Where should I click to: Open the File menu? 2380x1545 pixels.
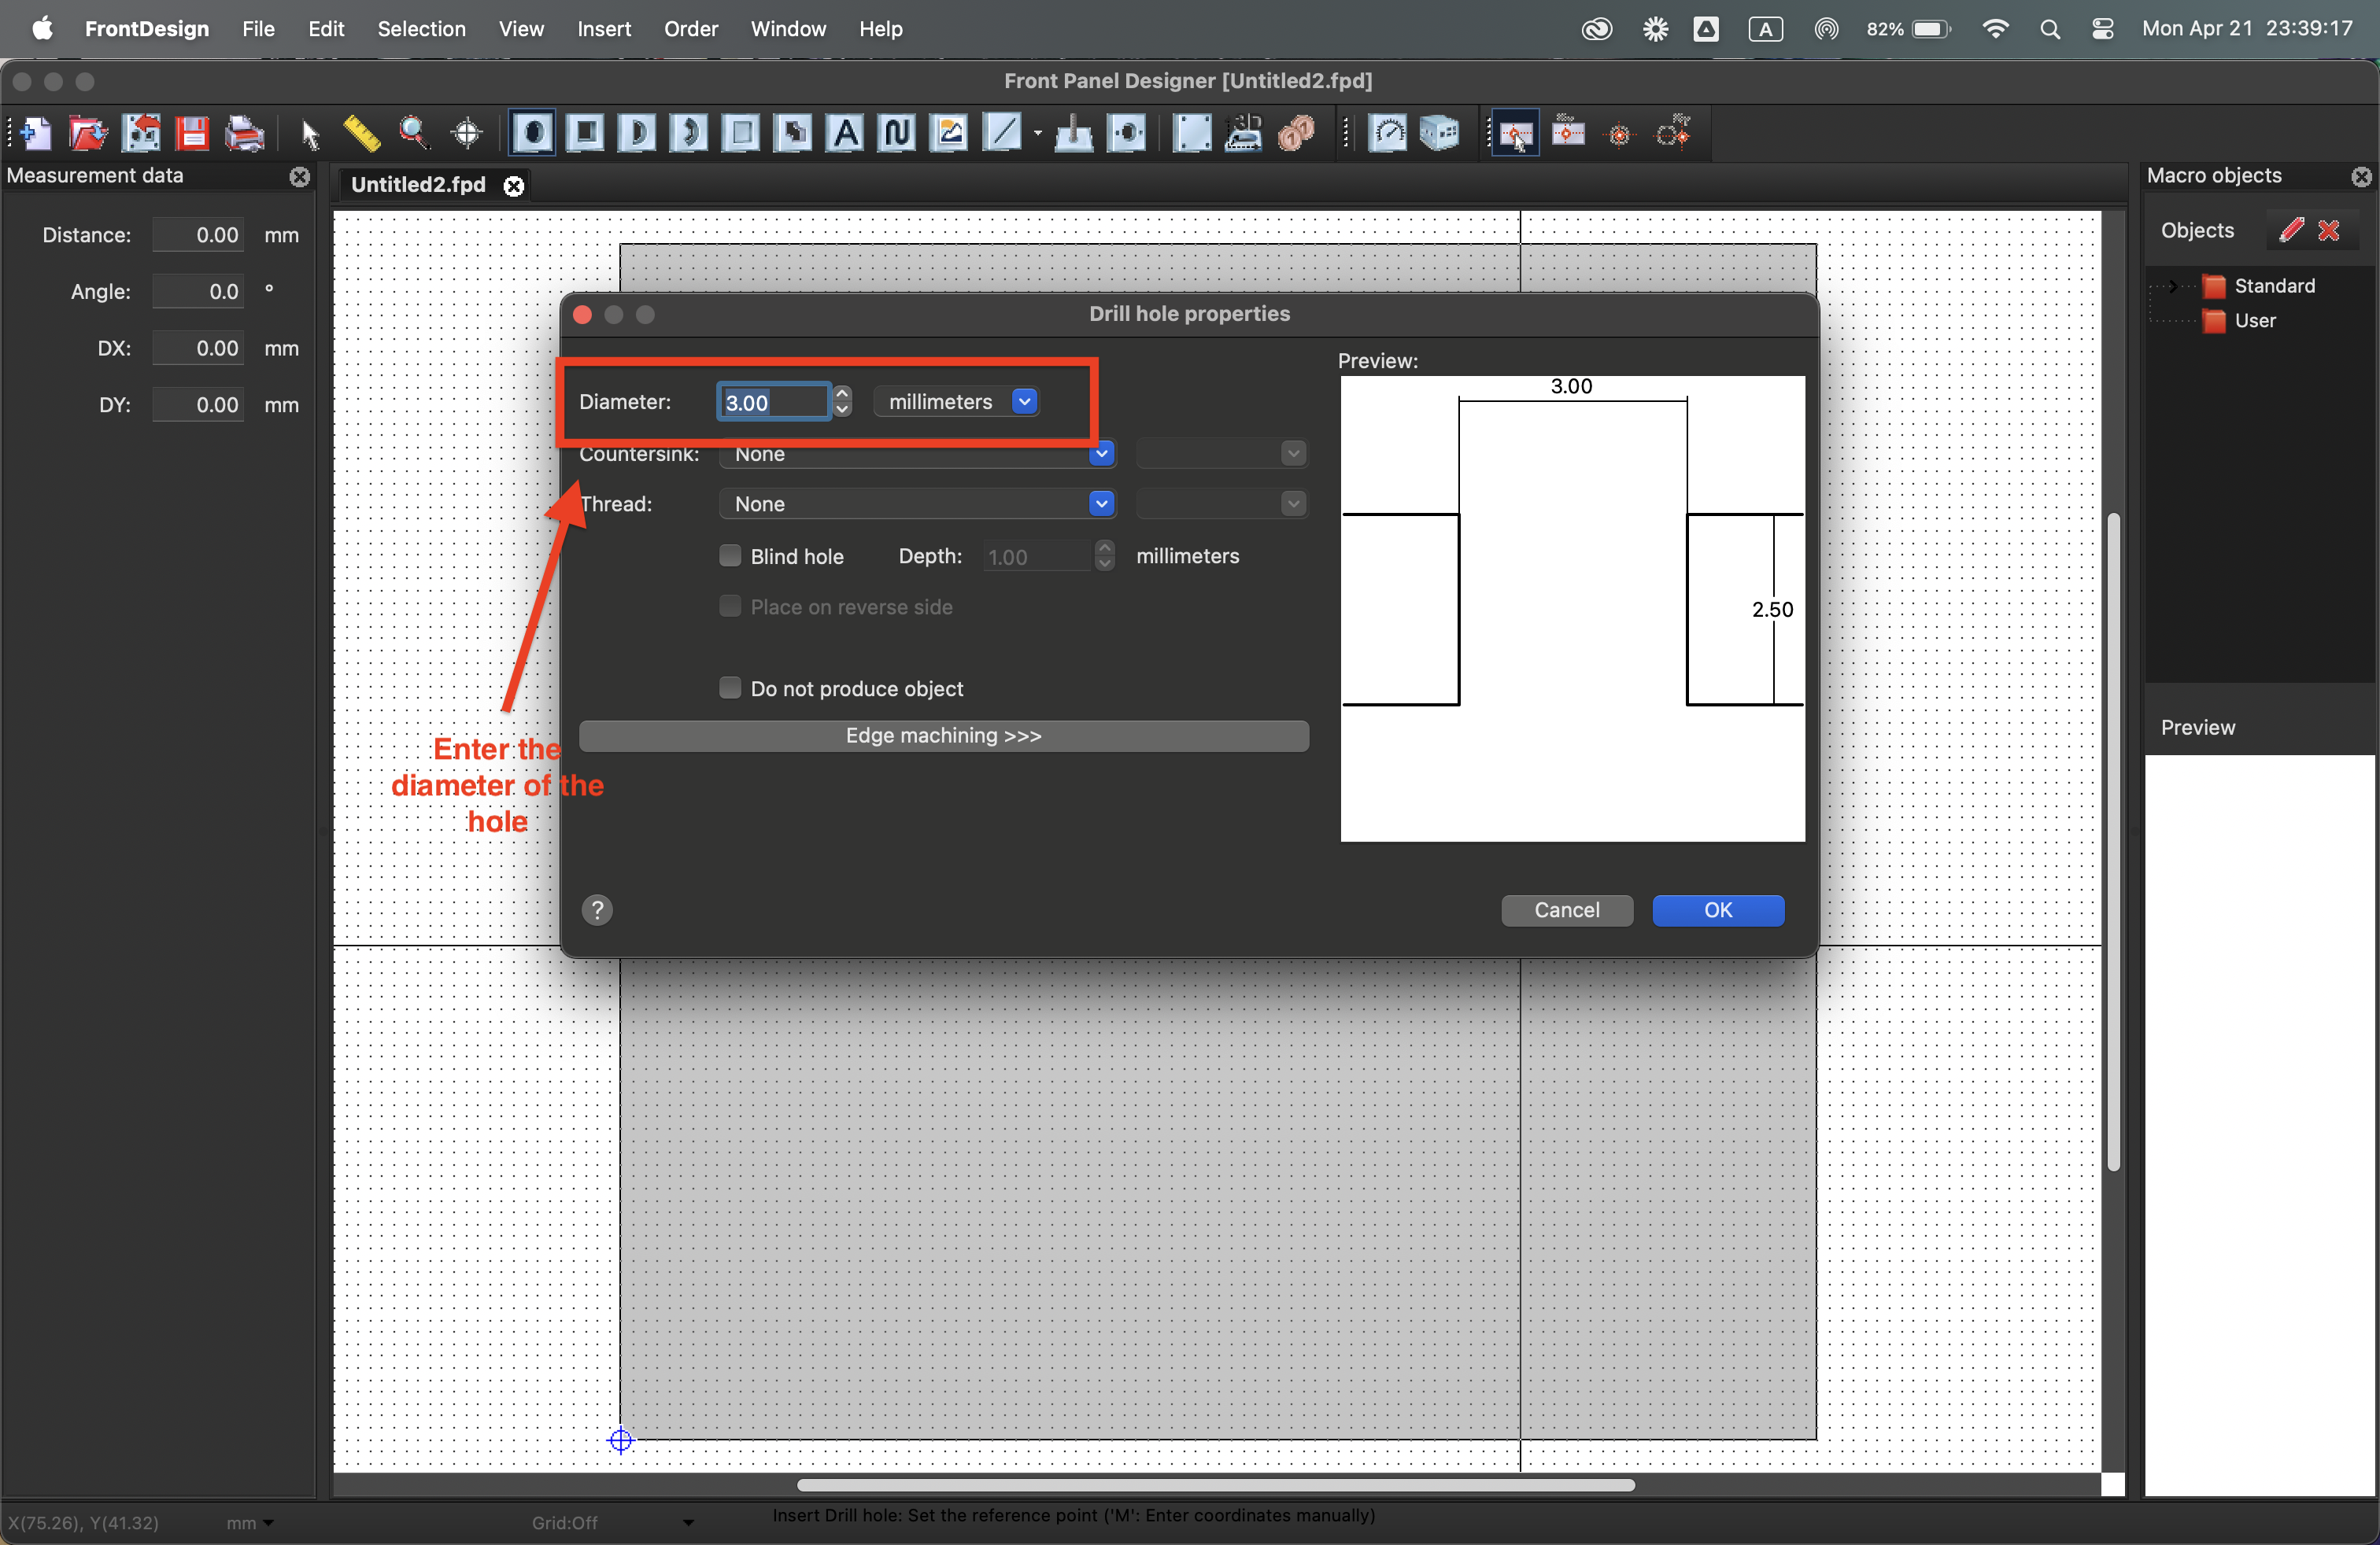coord(258,29)
